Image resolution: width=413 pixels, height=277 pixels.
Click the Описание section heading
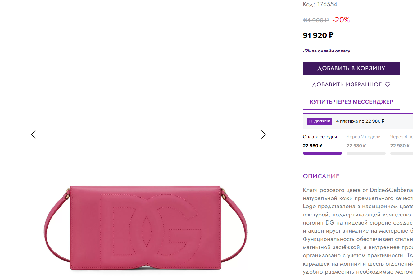[x=321, y=176]
